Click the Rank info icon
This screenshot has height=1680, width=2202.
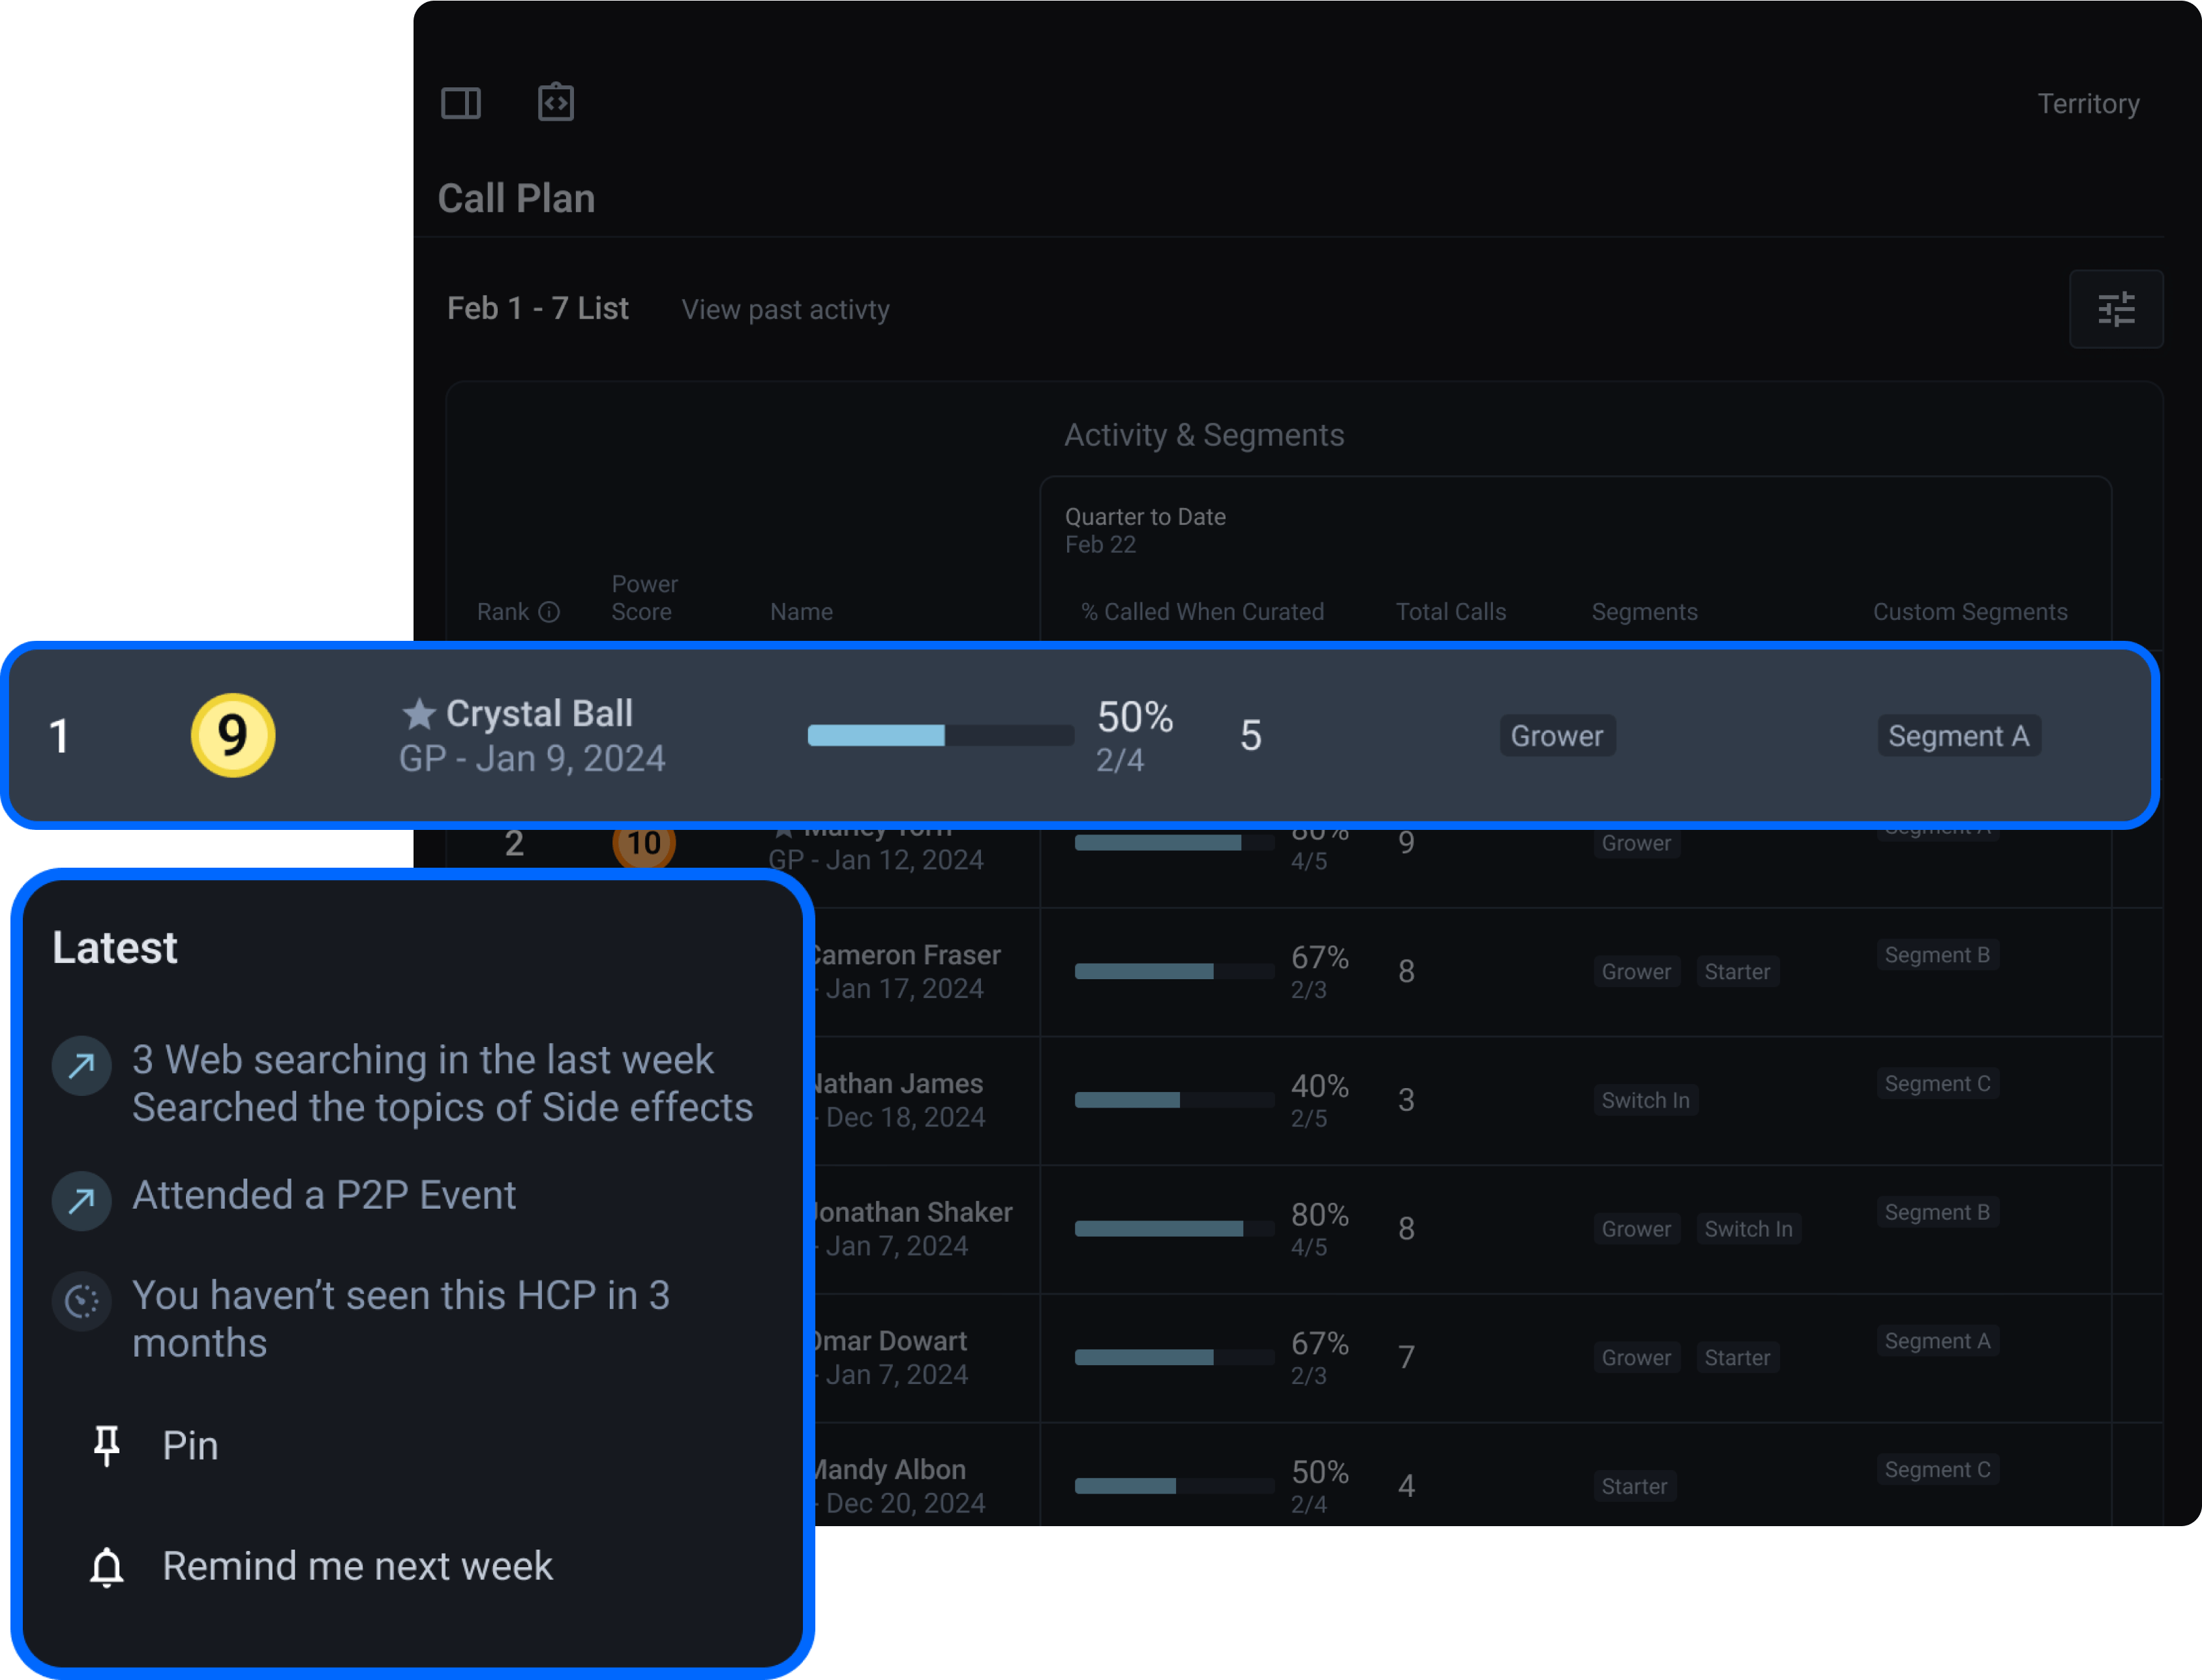pos(549,612)
